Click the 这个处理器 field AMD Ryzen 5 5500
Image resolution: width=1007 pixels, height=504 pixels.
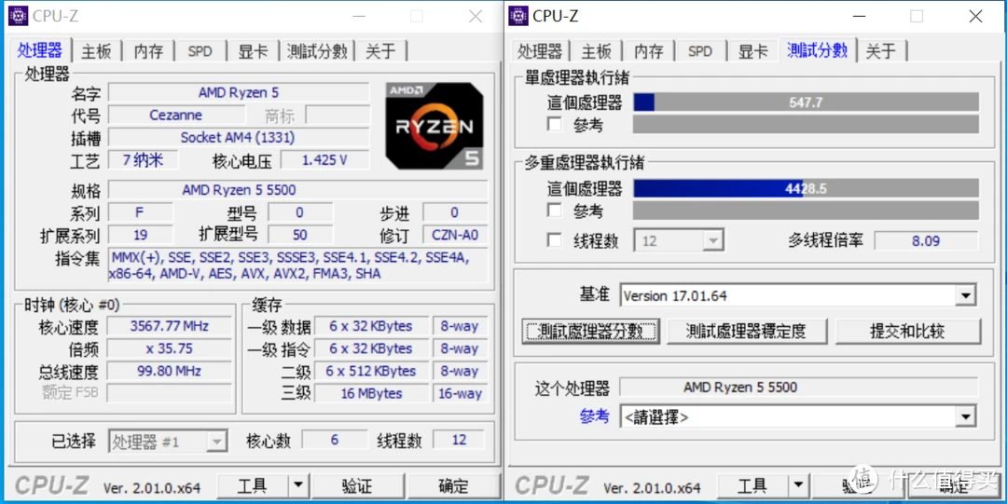coord(798,388)
